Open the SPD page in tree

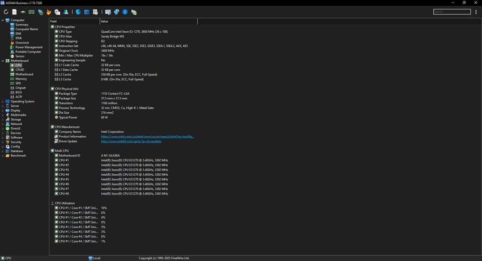pyautogui.click(x=18, y=83)
